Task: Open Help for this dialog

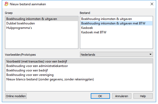Action: coord(143,96)
